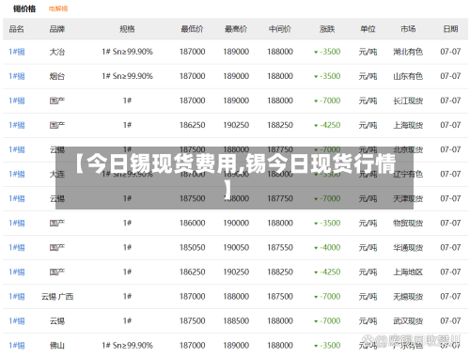Click the 品名 column header
Viewport: 470px width, 357px height.
point(17,29)
